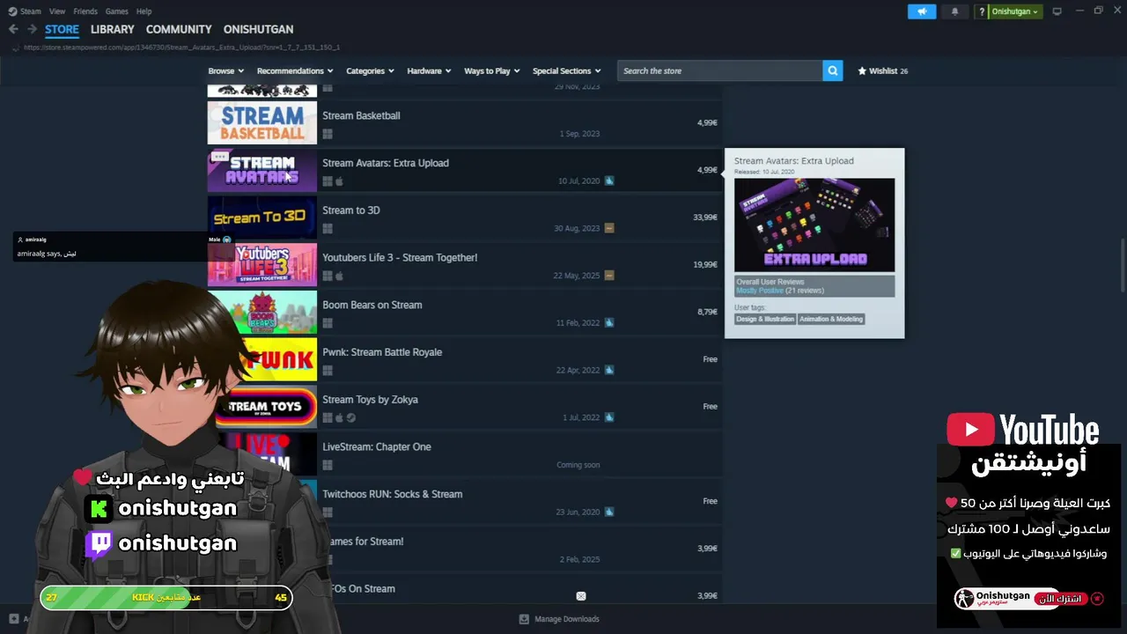Open the ONISHUTGAN profile tab

[258, 29]
